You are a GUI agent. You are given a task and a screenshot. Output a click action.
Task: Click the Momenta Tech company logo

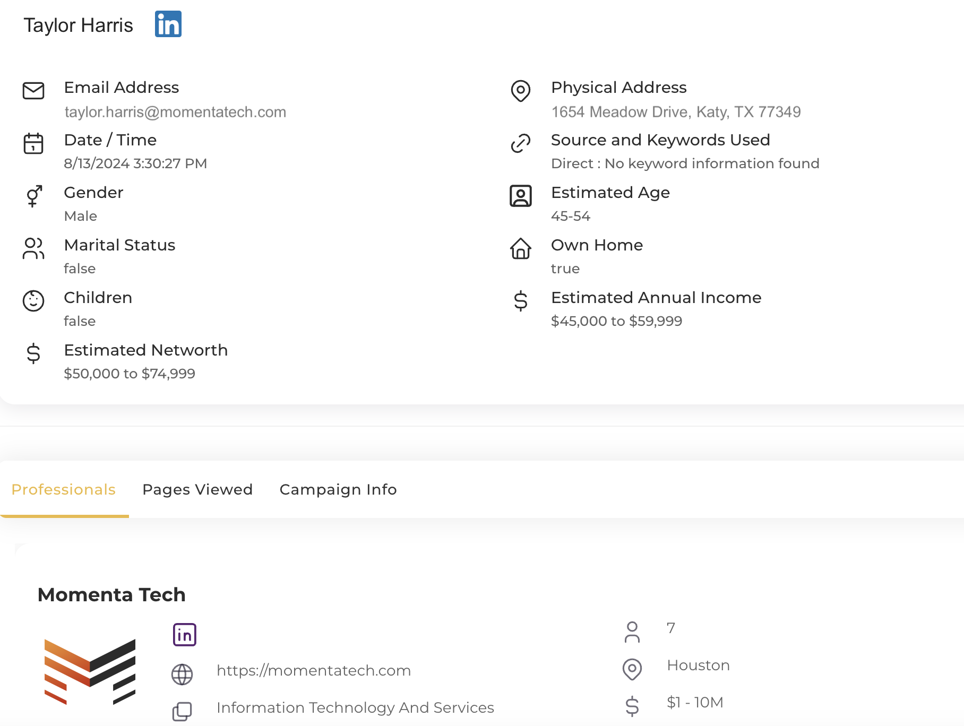tap(90, 671)
